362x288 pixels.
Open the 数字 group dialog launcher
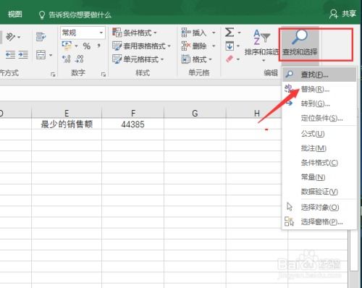click(x=104, y=75)
